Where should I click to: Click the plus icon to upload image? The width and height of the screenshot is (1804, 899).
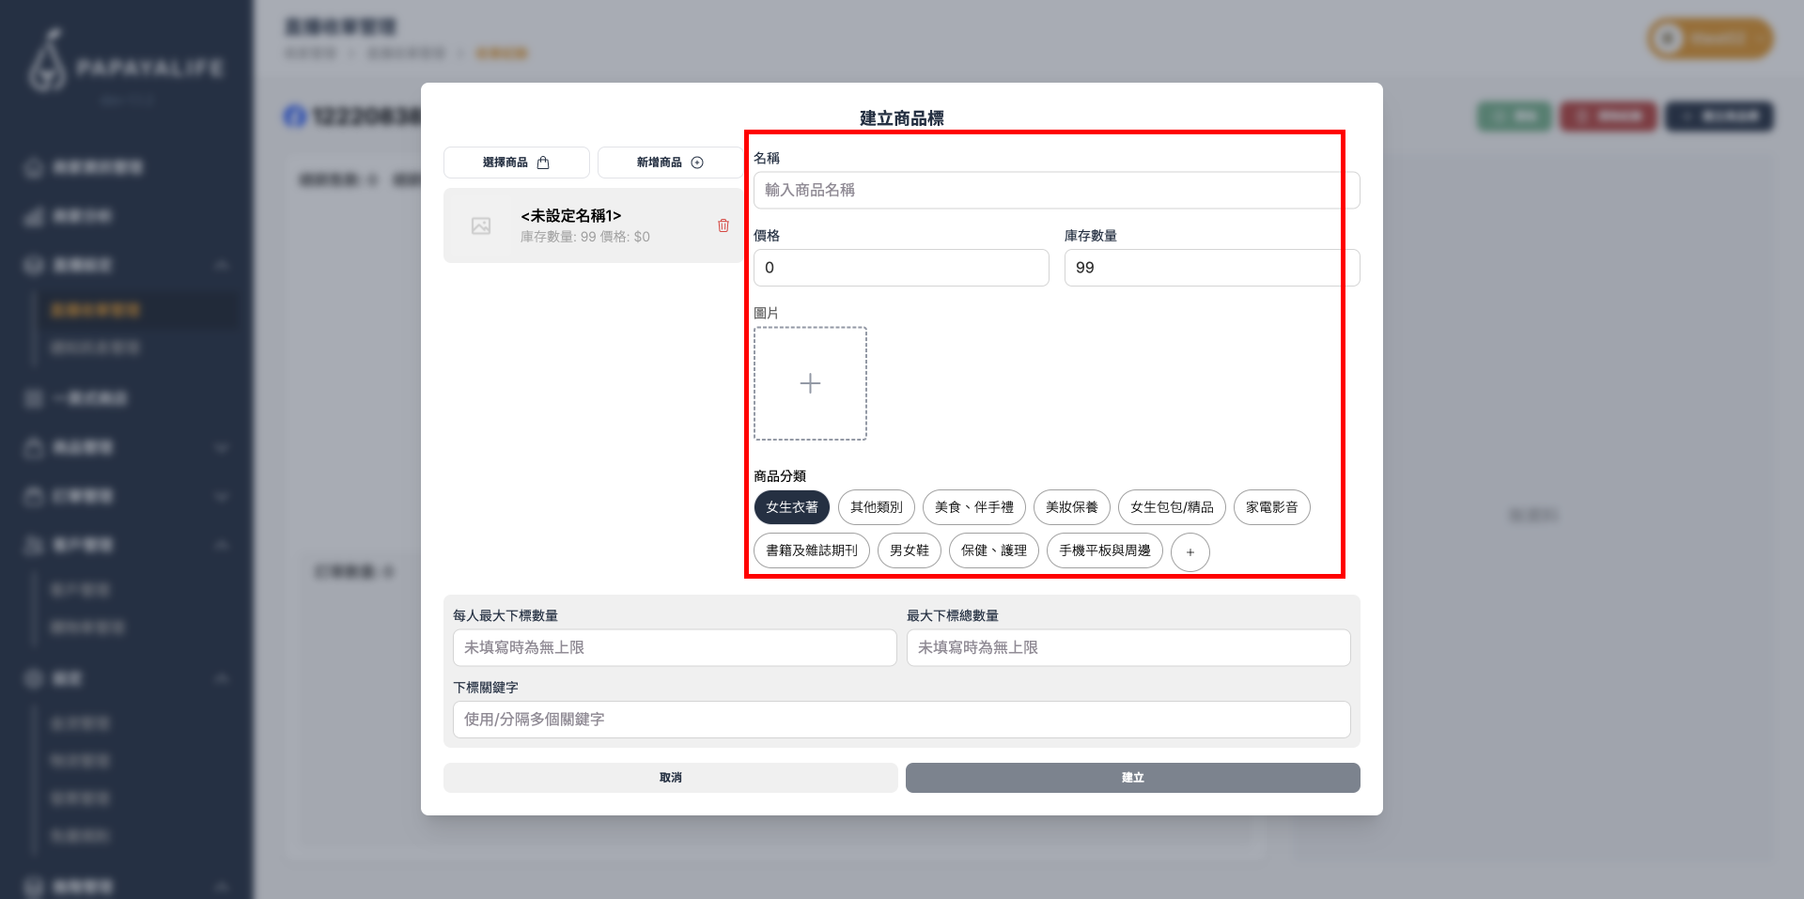tap(810, 383)
